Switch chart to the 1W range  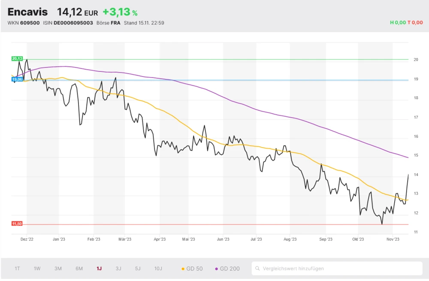click(x=37, y=269)
